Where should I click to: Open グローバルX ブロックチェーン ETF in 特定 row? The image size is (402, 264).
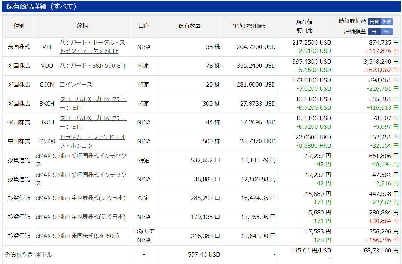(x=93, y=103)
